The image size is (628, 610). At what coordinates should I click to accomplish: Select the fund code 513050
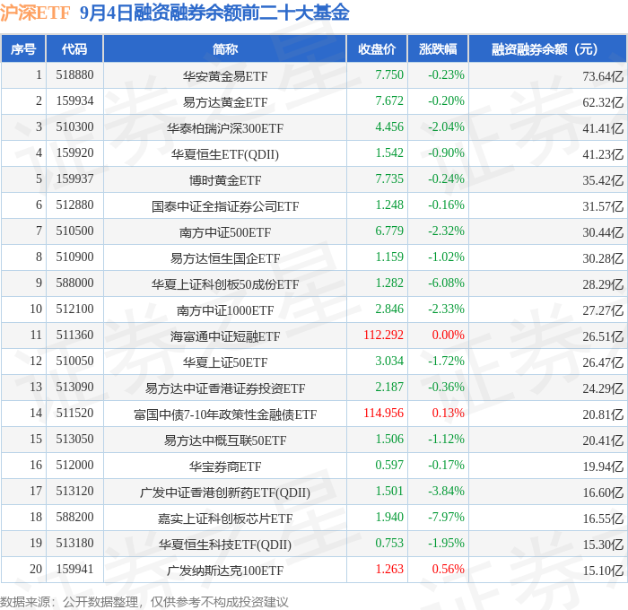click(x=74, y=440)
